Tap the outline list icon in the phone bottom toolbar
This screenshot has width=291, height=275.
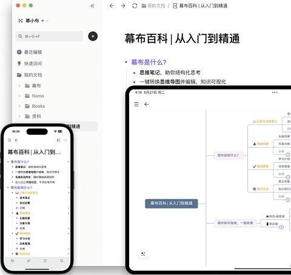45,260
